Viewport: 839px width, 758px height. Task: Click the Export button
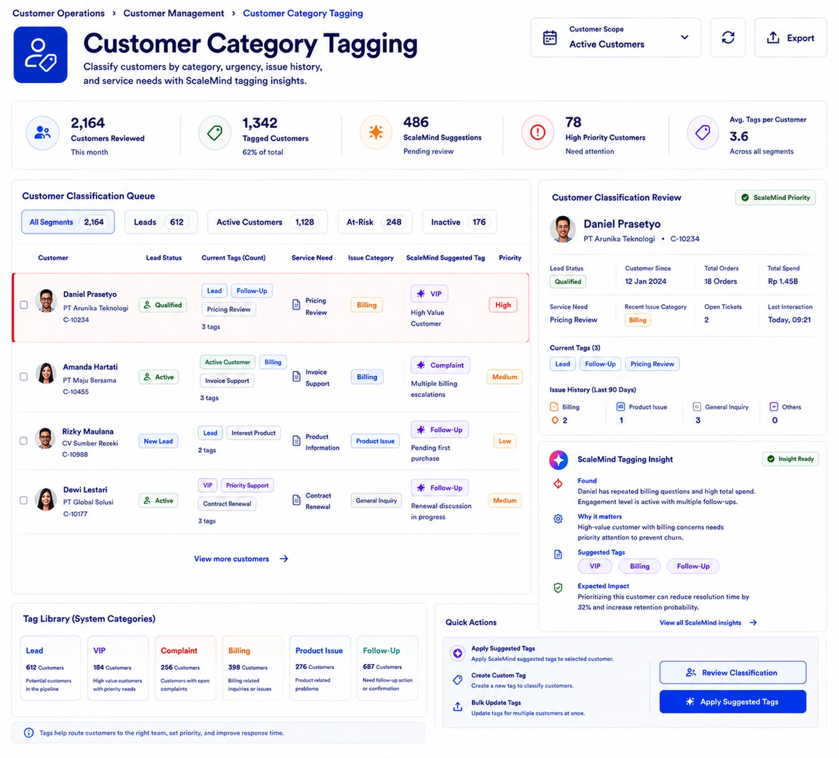pos(790,38)
